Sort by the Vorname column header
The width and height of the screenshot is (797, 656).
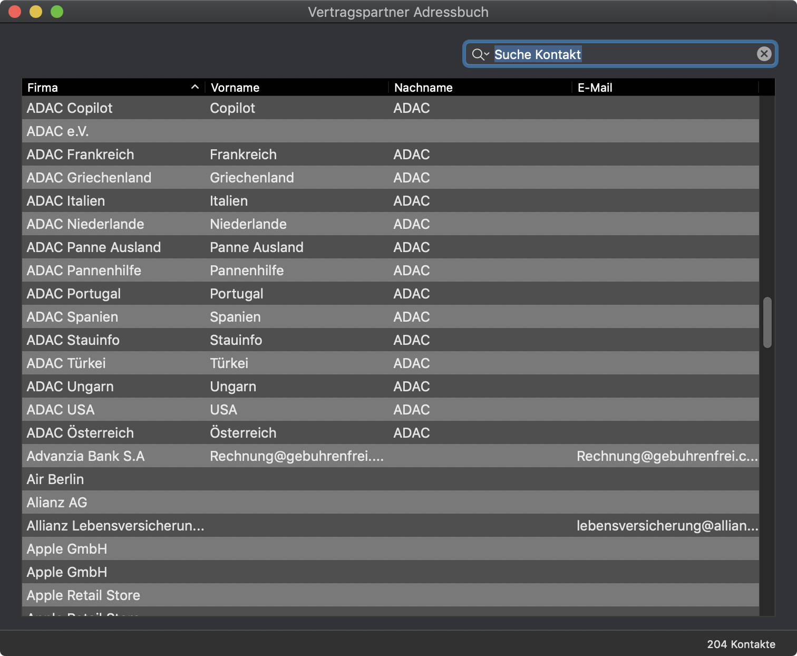[x=296, y=88]
